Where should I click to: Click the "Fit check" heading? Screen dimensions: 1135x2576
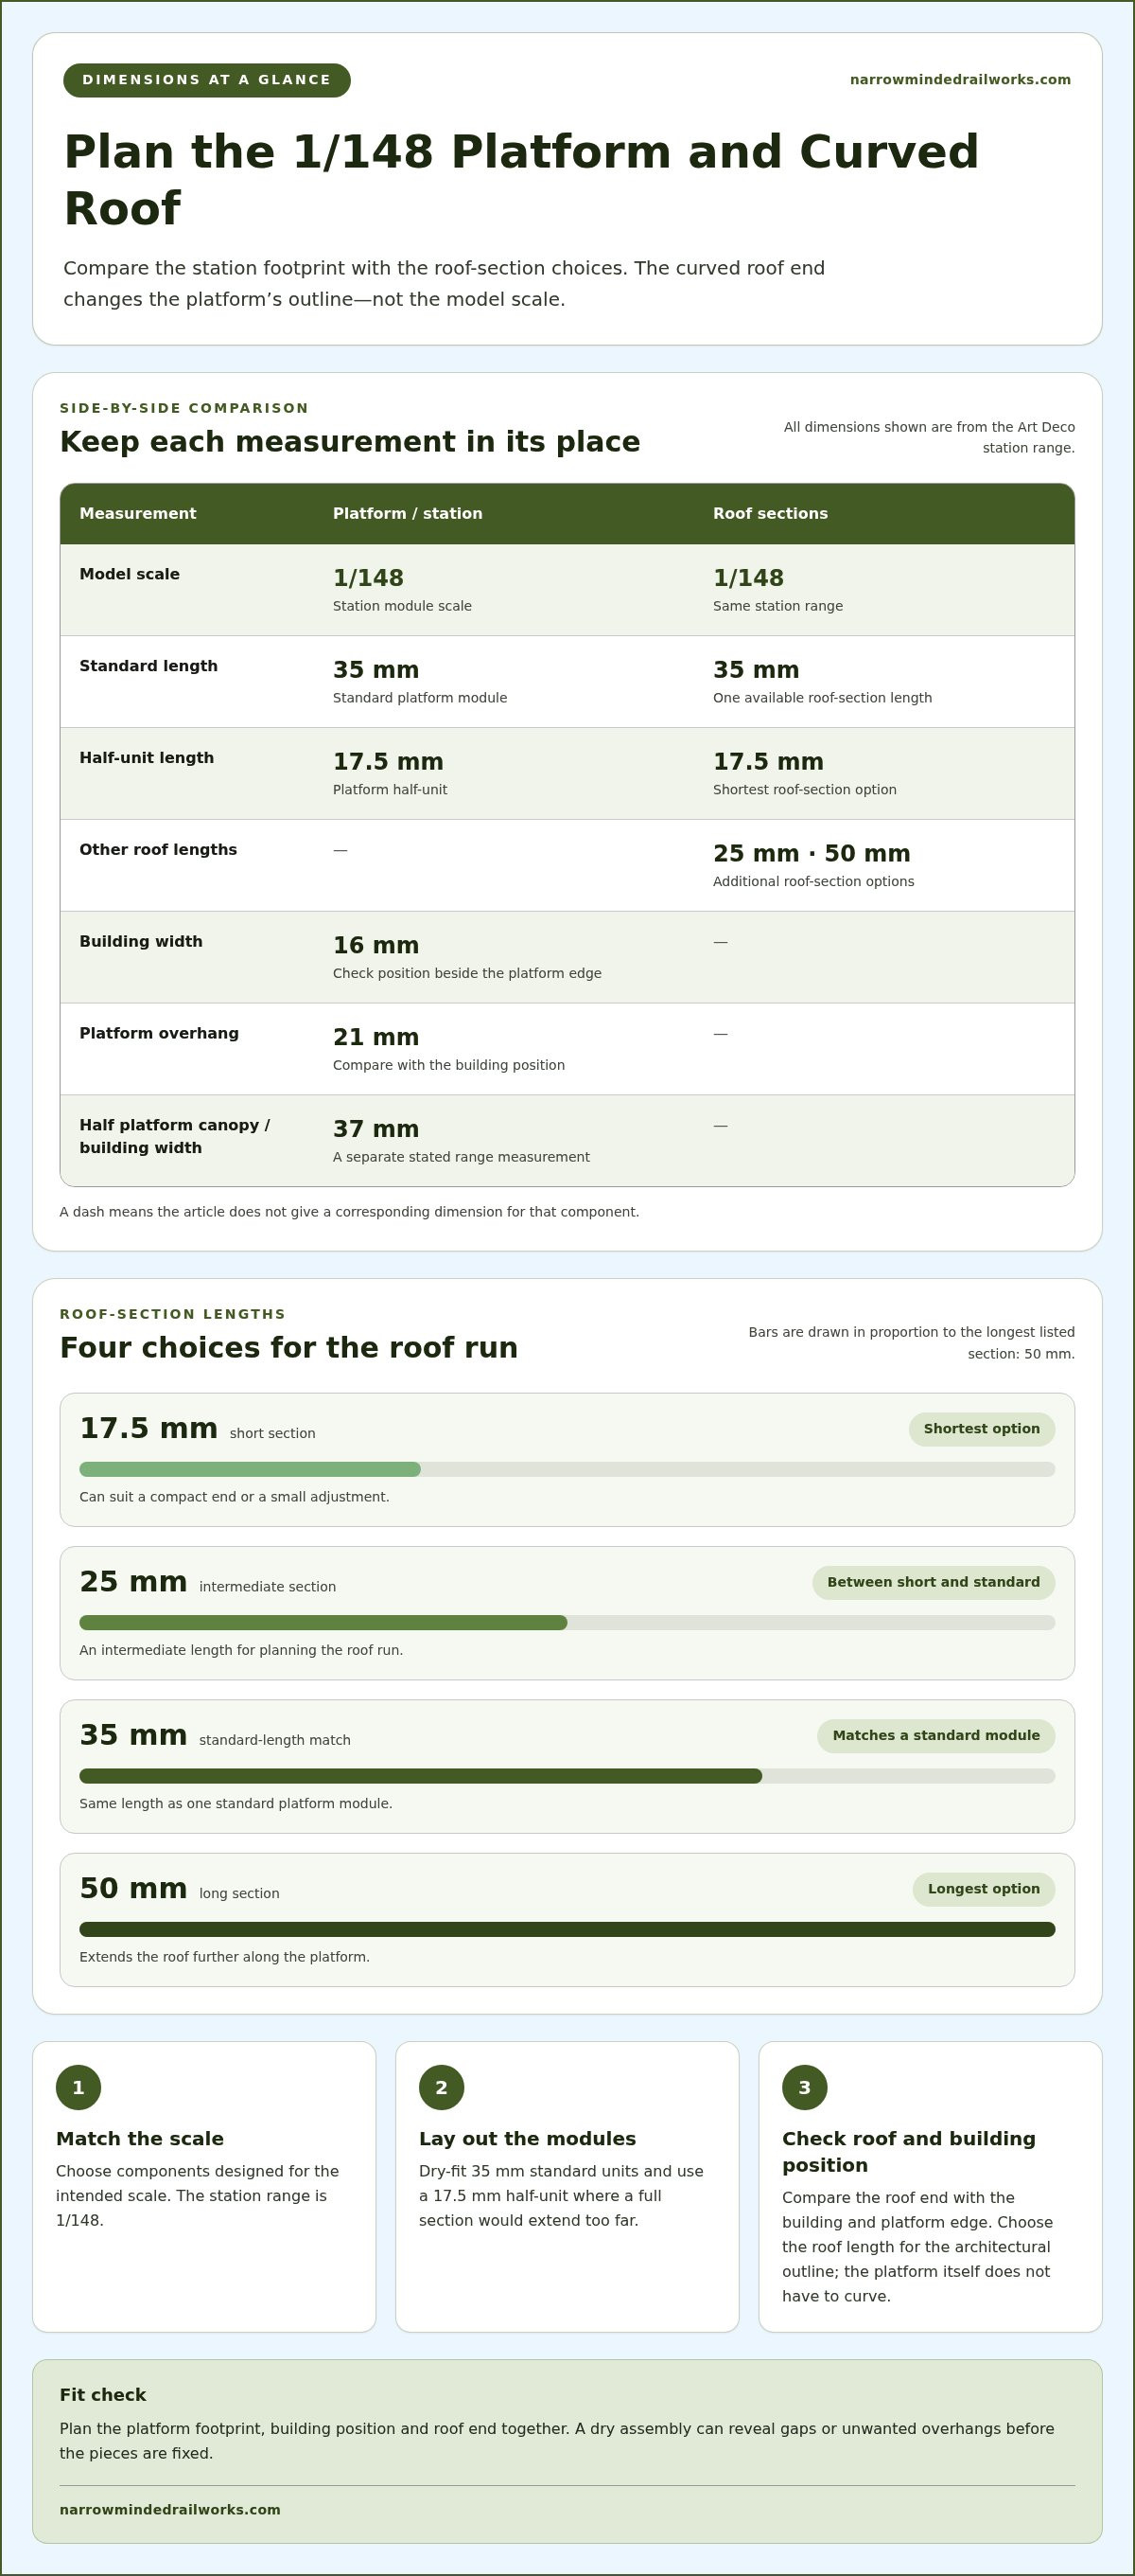103,2394
